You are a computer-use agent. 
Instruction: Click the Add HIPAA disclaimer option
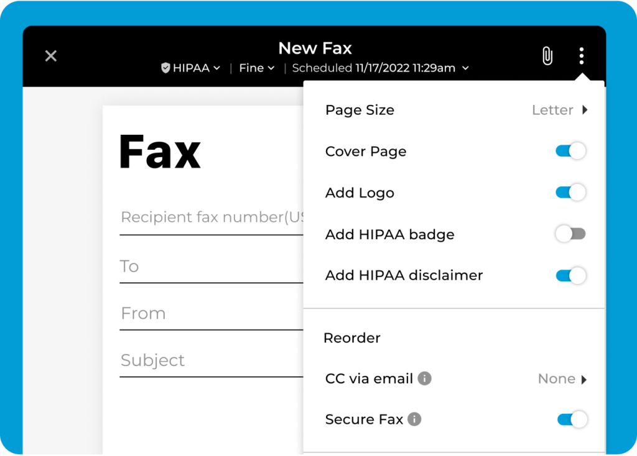click(x=404, y=275)
